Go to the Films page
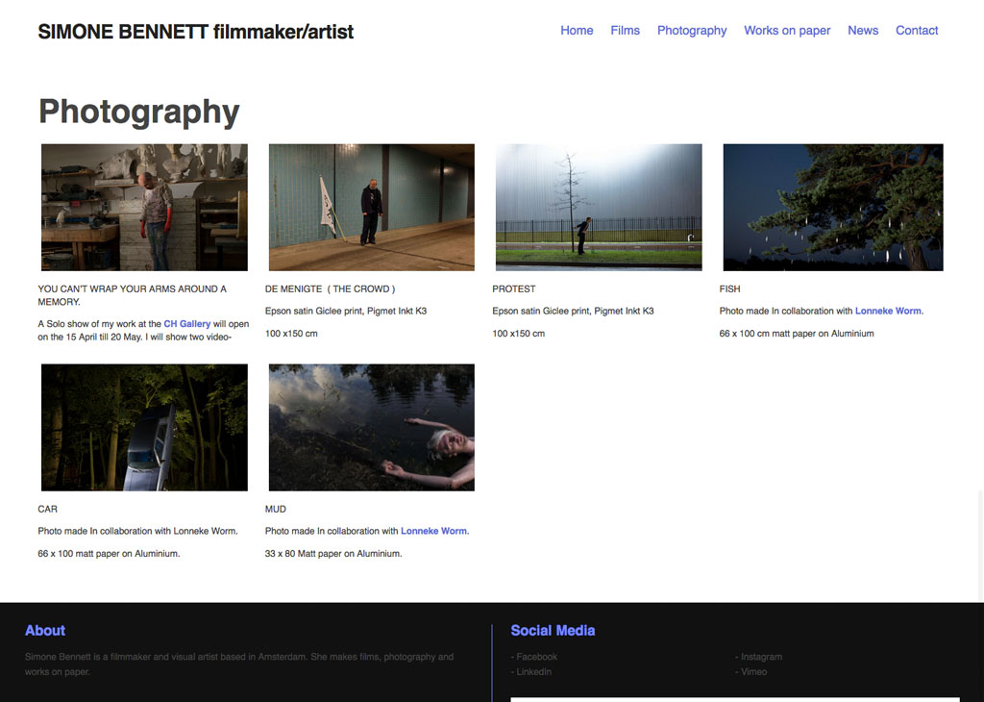984x702 pixels. click(625, 31)
